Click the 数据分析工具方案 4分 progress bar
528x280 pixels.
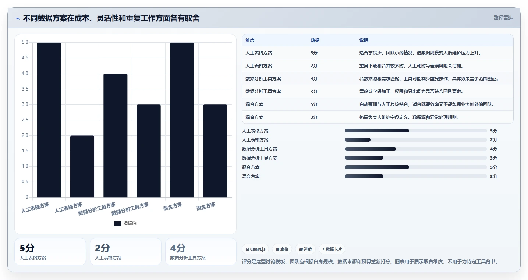tap(416, 149)
